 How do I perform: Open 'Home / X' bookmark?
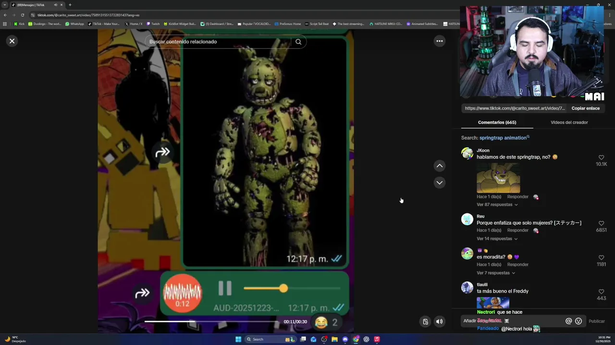134,23
